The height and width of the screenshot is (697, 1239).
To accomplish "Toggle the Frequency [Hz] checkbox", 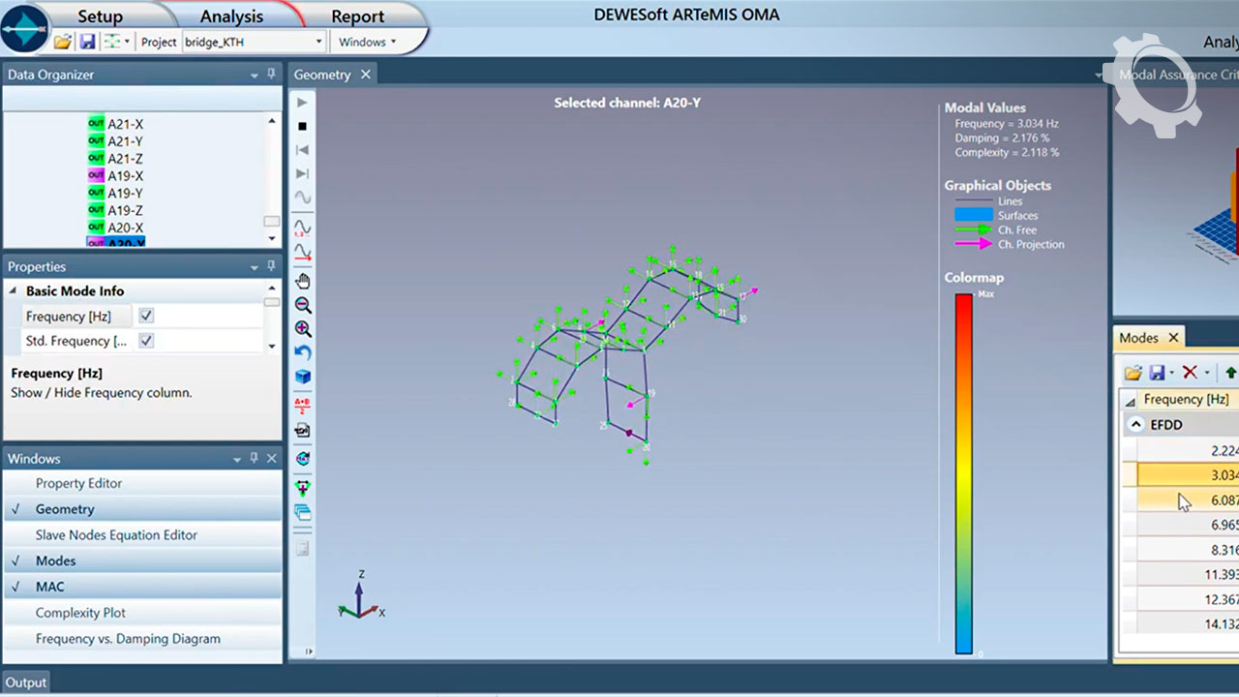I will [146, 316].
